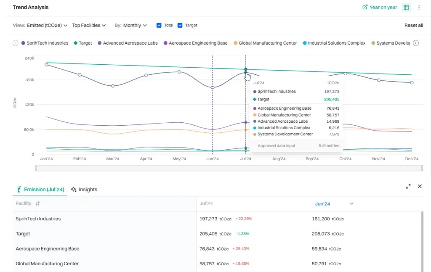Click the table view icon in header
Image resolution: width=431 pixels, height=272 pixels.
(x=406, y=8)
